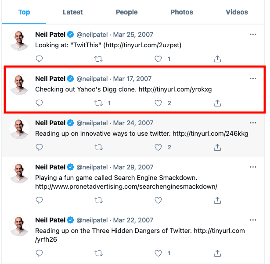Screen dimensions: 270x264
Task: Open the tinyurl.com/yrokxg link
Action: [x=175, y=89]
